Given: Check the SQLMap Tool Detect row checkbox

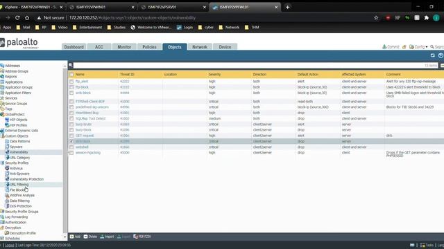Looking at the screenshot, I should (x=71, y=118).
